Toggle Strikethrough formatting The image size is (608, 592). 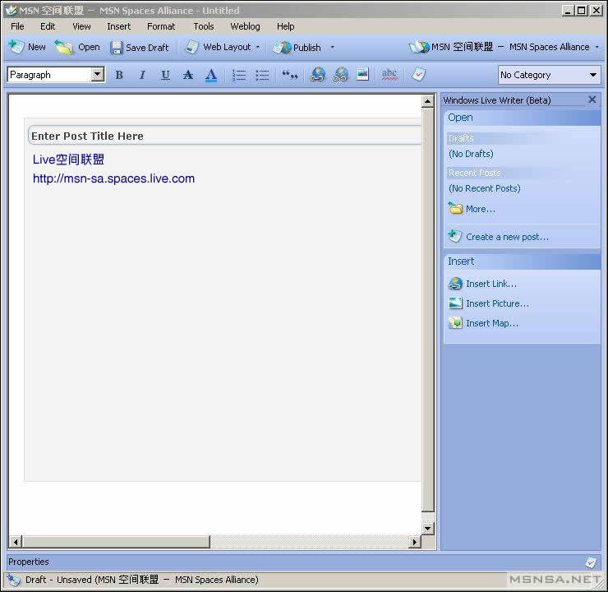coord(188,75)
